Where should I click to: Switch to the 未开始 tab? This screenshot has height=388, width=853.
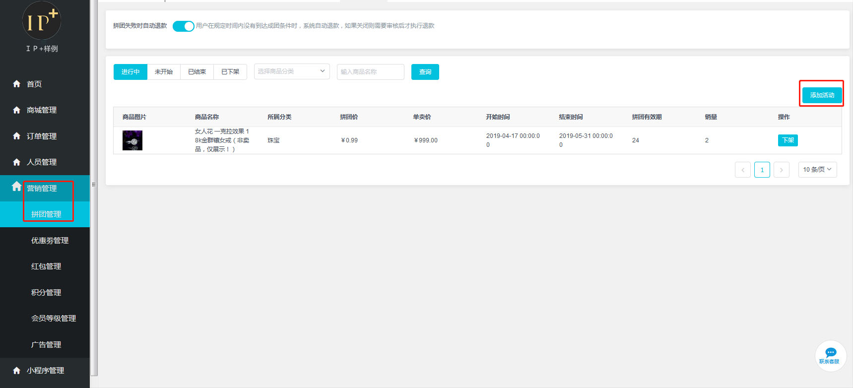click(x=164, y=72)
